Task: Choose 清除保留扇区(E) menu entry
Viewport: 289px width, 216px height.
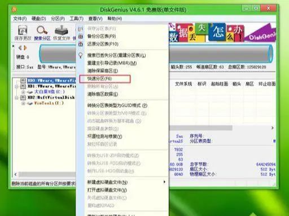Action: click(x=103, y=71)
